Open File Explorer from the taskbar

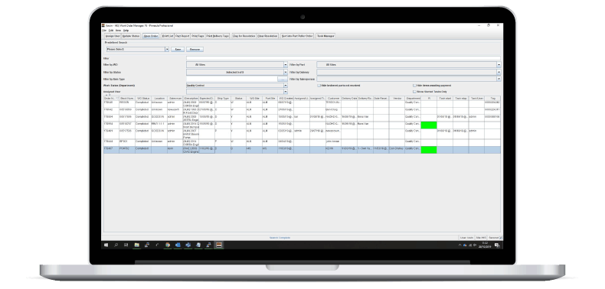click(x=136, y=245)
